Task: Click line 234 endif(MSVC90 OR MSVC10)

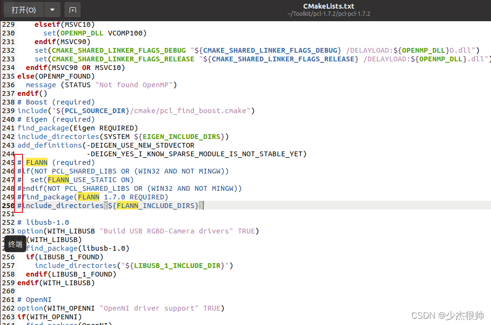Action: tap(75, 68)
